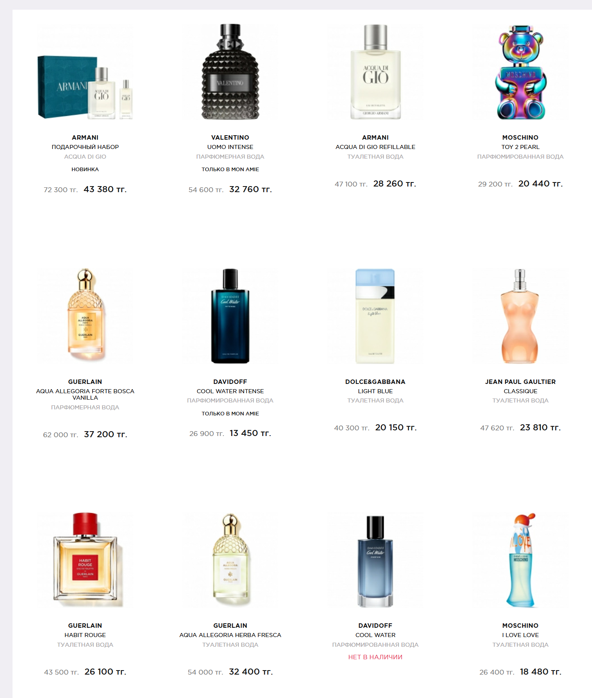The width and height of the screenshot is (592, 698).
Task: Click the black studded Valentino bottle image
Action: pyautogui.click(x=230, y=72)
